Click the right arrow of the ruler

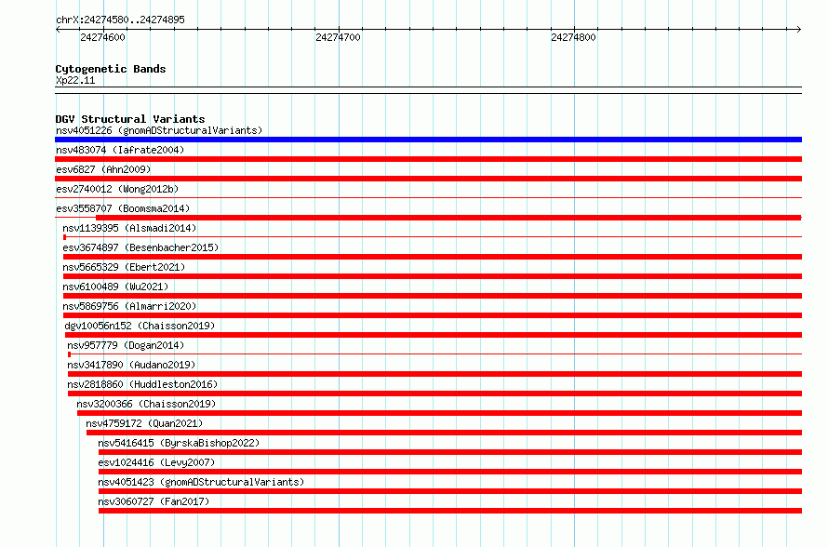(x=799, y=30)
